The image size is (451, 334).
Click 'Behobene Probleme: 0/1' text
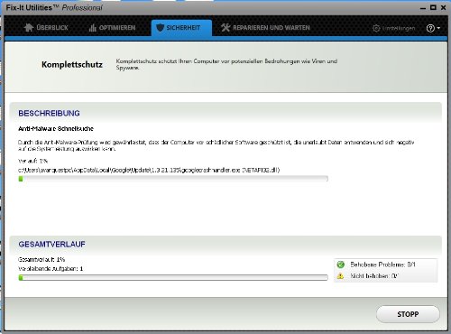tap(383, 264)
